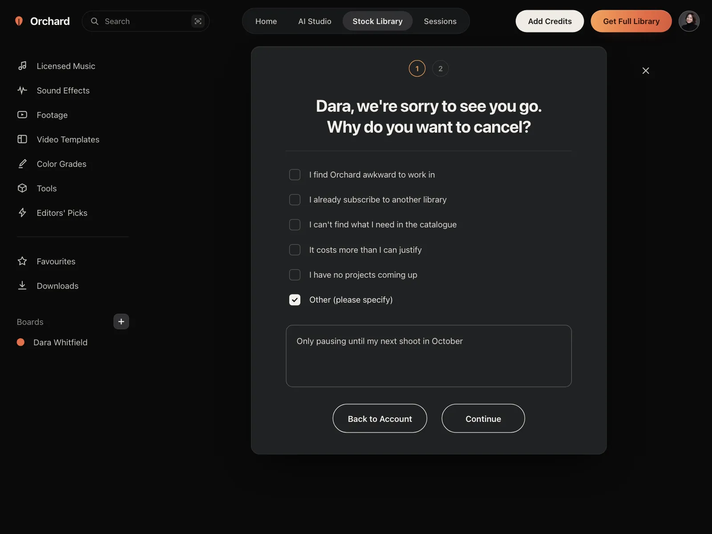Click the cancellation reason text box
Screen dimensions: 712x534
click(x=429, y=356)
